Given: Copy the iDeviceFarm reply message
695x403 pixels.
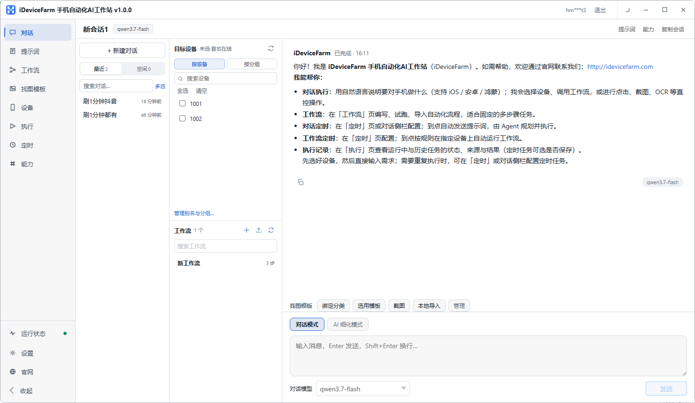Looking at the screenshot, I should click(x=301, y=182).
